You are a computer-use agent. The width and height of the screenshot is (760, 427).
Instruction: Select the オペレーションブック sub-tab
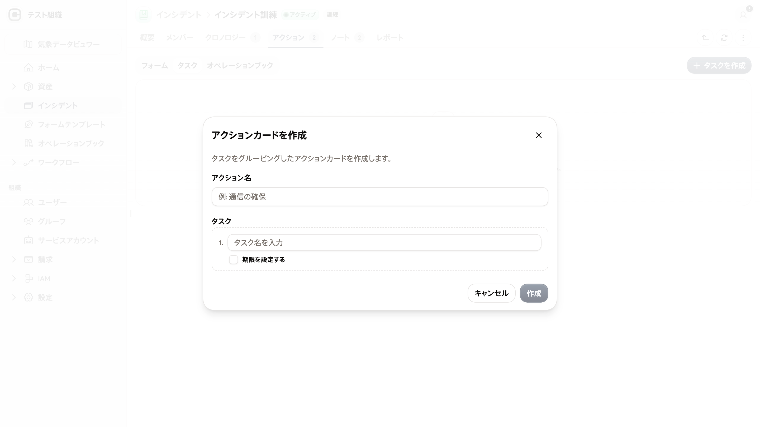pos(240,65)
